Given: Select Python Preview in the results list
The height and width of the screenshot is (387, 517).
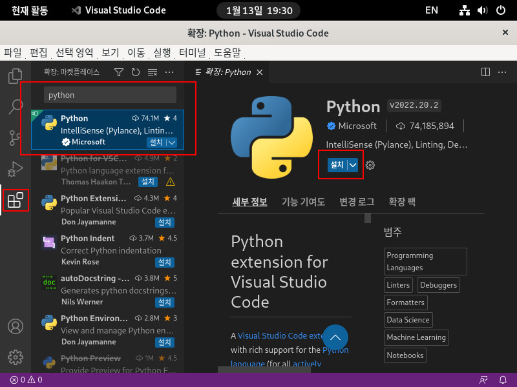Looking at the screenshot, I should pyautogui.click(x=107, y=362).
